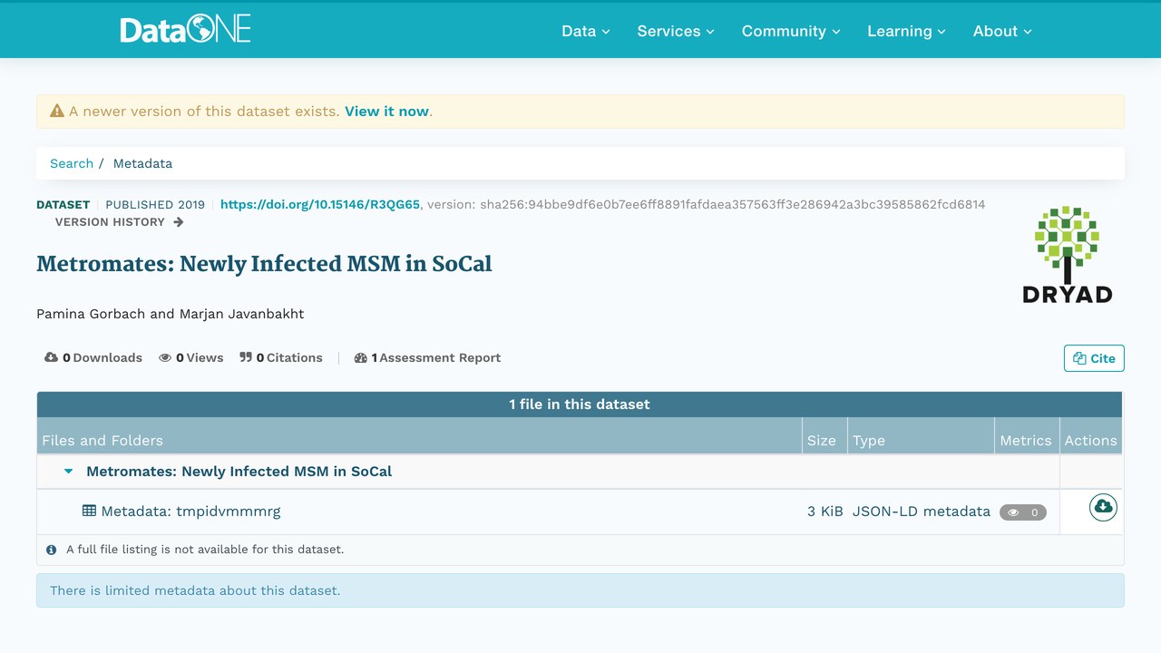
Task: Click the 0 Citations metric
Action: tap(281, 358)
